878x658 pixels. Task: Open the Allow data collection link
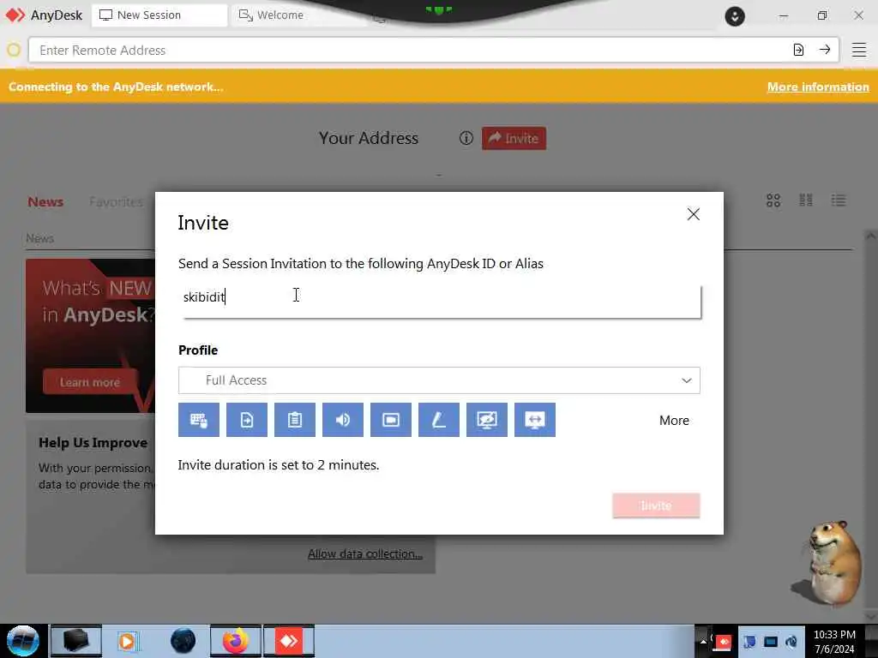click(x=365, y=554)
